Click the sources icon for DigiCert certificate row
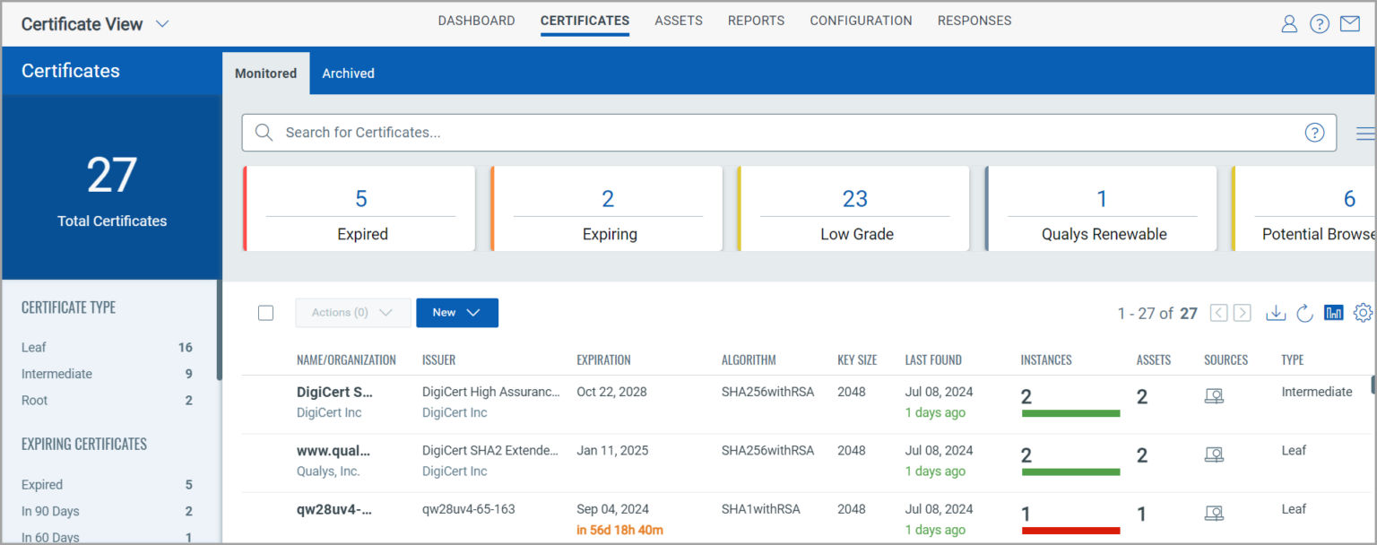This screenshot has height=545, width=1377. pos(1215,394)
